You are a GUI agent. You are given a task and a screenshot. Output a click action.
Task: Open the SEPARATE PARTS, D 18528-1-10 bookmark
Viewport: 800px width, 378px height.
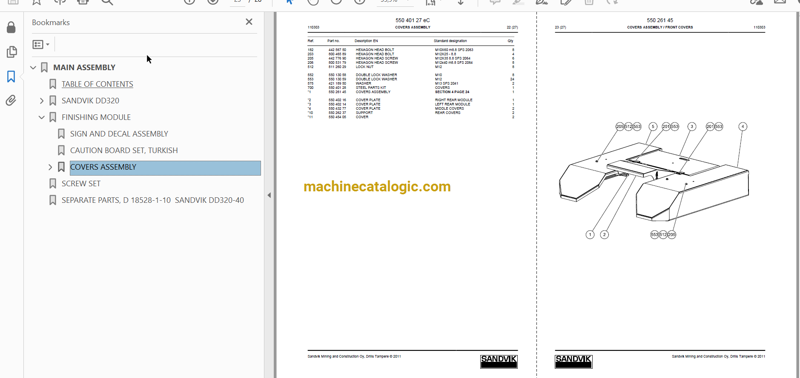153,200
